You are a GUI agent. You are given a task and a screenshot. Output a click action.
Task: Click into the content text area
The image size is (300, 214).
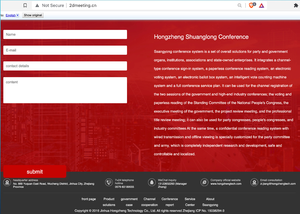click(x=65, y=90)
